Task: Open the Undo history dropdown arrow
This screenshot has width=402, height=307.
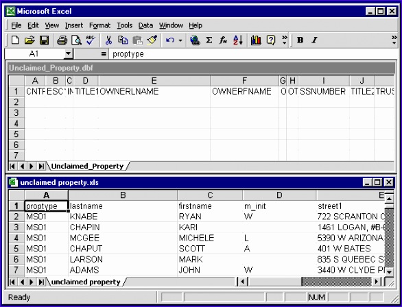Action: [x=180, y=40]
